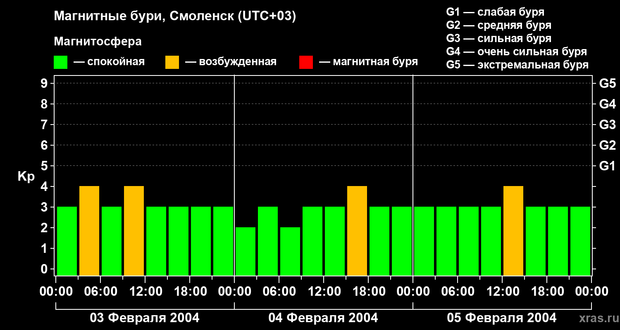
Task: Click the 6 value on the Kp axis
Action: [x=45, y=145]
